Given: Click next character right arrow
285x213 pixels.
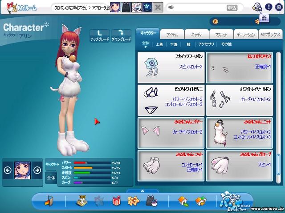Looking at the screenshot, I should pyautogui.click(x=37, y=170).
